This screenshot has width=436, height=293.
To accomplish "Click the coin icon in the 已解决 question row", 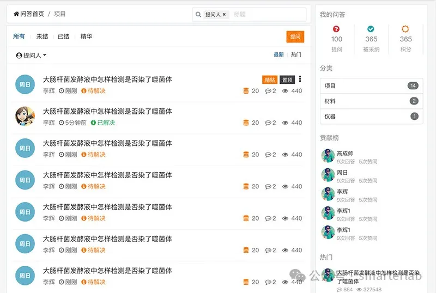I will pyautogui.click(x=246, y=123).
